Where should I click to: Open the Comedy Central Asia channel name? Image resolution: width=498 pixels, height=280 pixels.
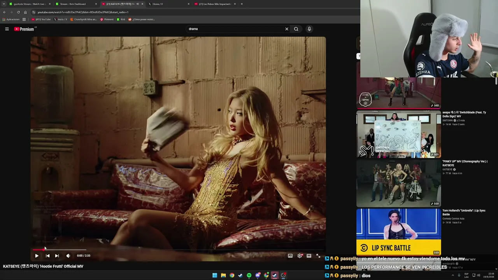click(x=453, y=219)
